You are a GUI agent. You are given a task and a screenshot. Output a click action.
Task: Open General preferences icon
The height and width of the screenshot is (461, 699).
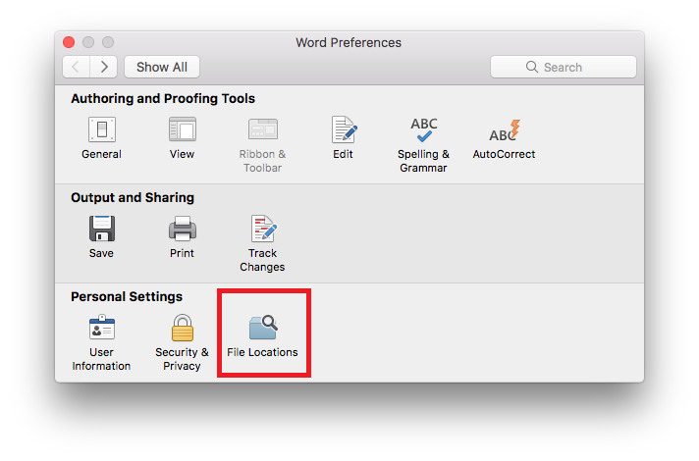tap(102, 129)
